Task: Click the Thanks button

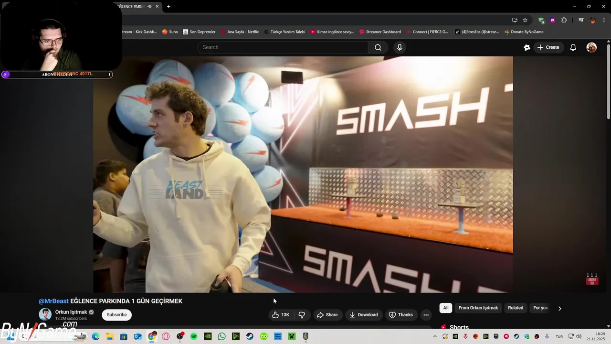Action: coord(400,315)
